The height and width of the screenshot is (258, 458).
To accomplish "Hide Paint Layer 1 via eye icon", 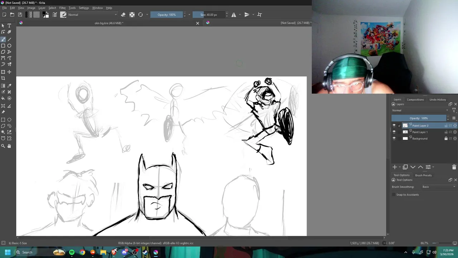I will pos(394,132).
